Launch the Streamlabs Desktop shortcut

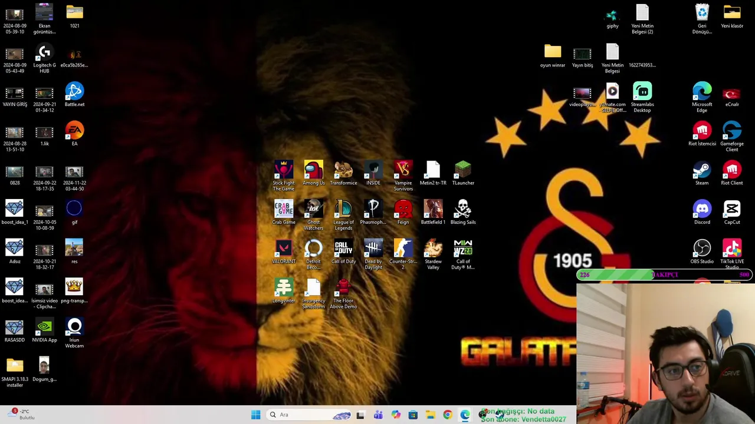point(642,97)
